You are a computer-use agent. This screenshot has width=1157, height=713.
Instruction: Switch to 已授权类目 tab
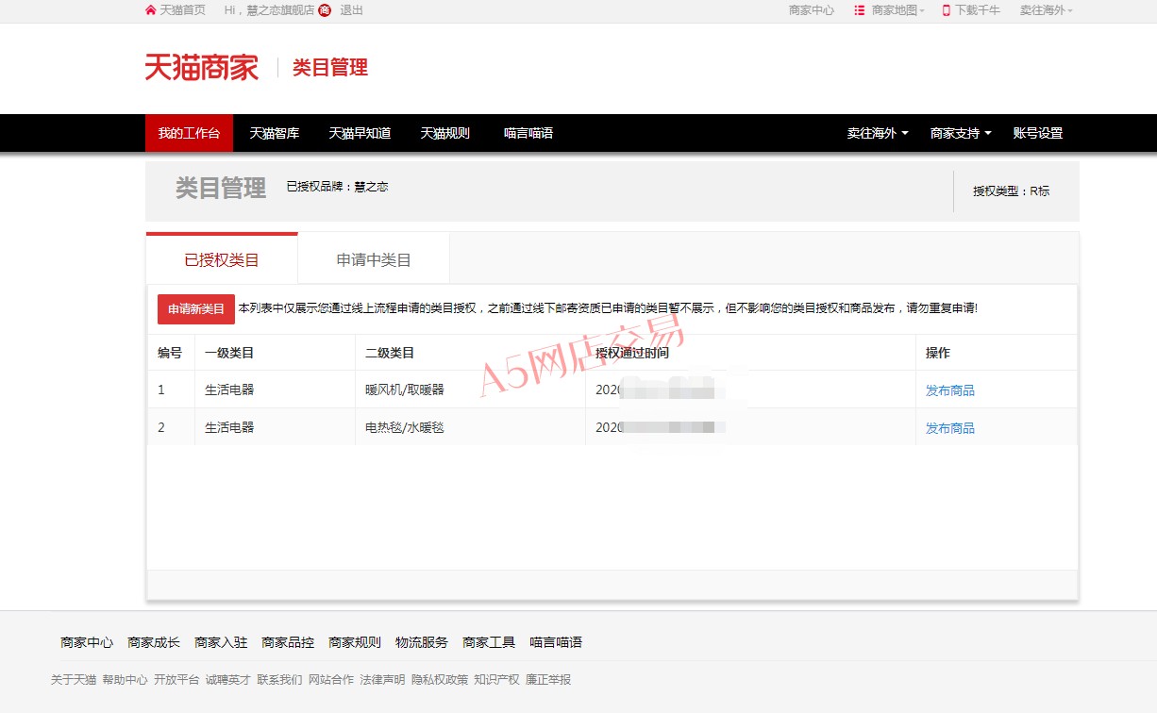[x=222, y=259]
